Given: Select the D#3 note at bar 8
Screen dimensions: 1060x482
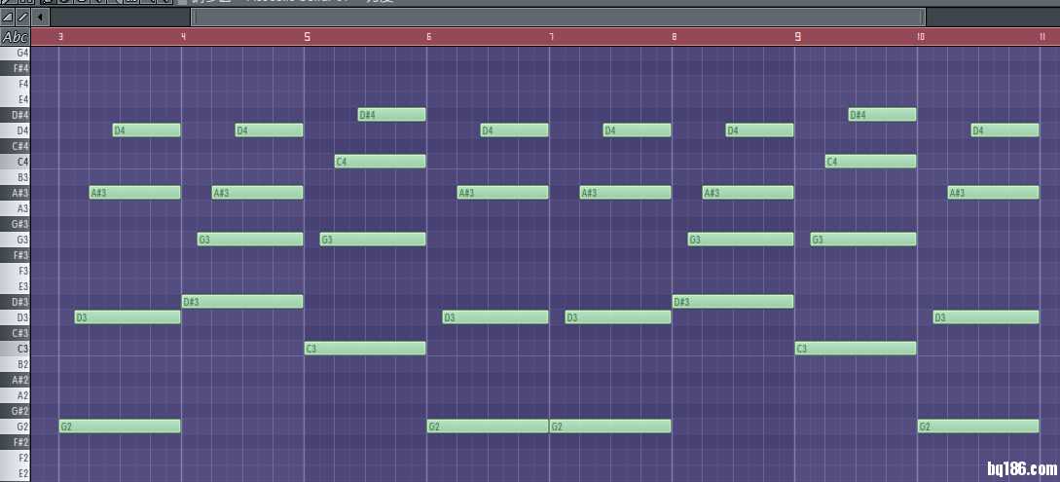Looking at the screenshot, I should [733, 302].
